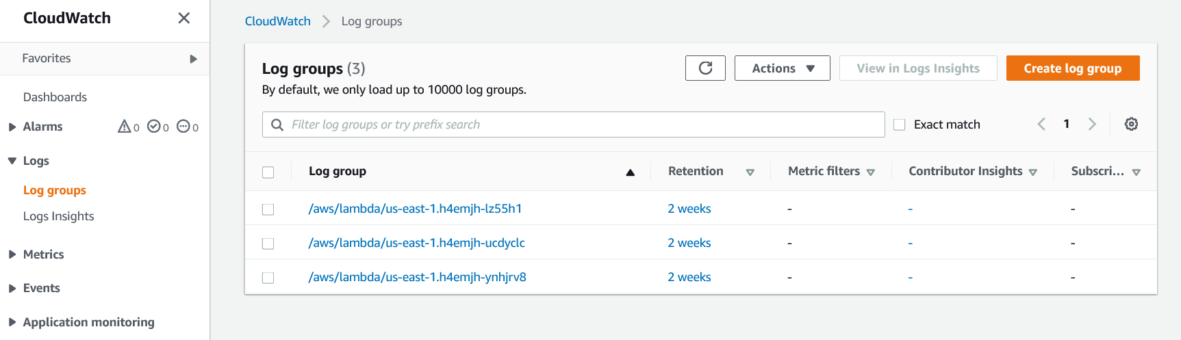Click Contributor Insights dash for ynhjrv8 row
The height and width of the screenshot is (340, 1181).
pos(910,278)
